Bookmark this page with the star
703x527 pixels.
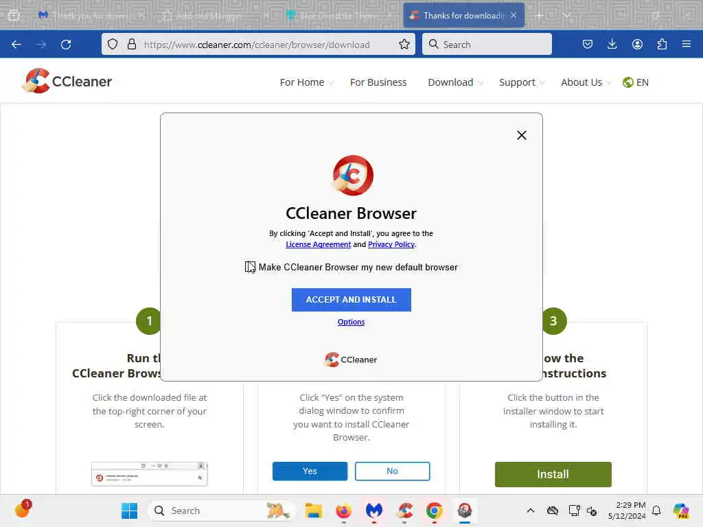click(404, 44)
